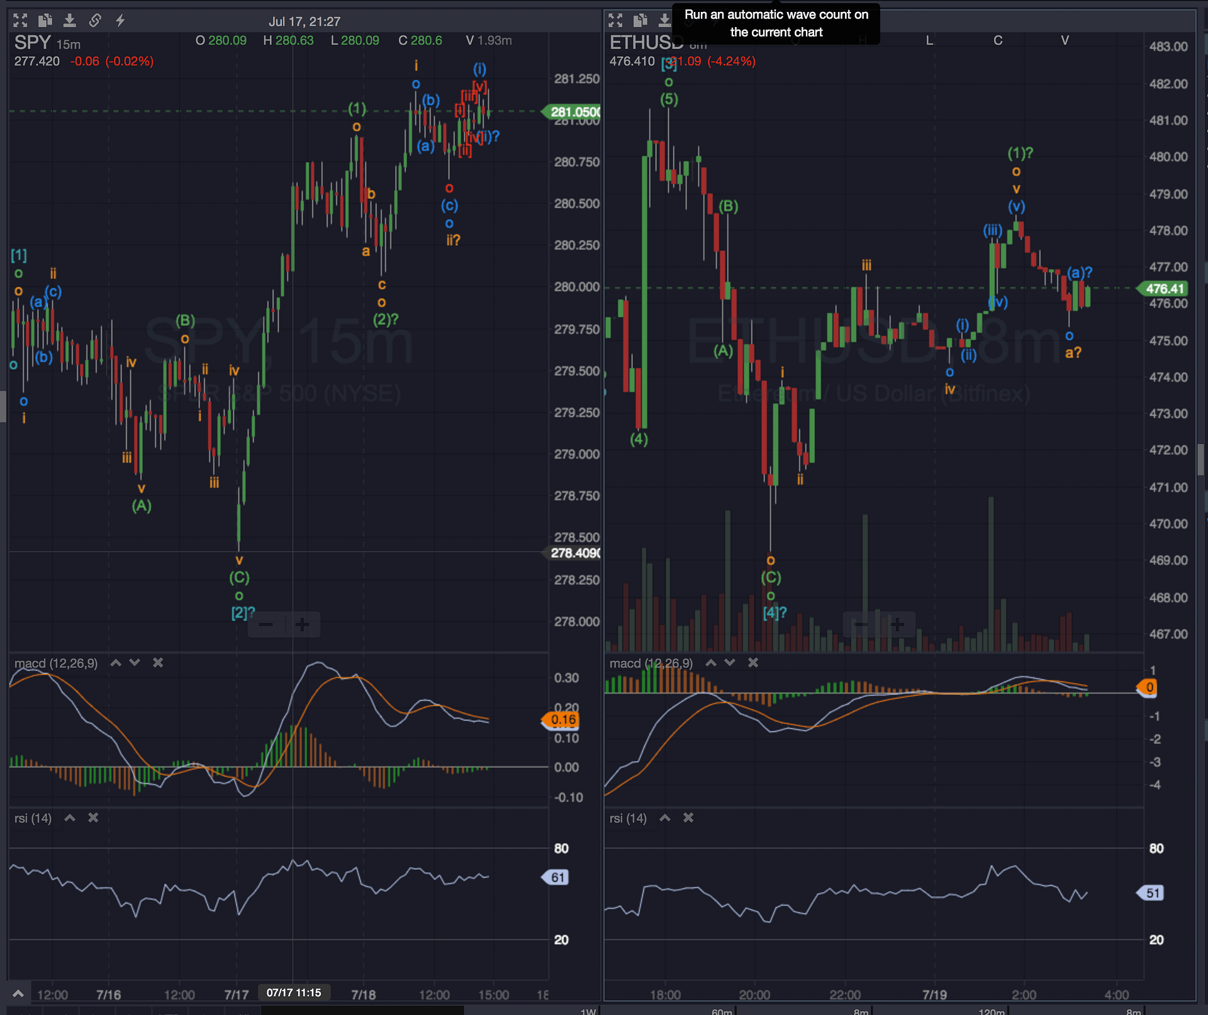Viewport: 1208px width, 1015px height.
Task: Copy the SPY chart image
Action: point(45,21)
